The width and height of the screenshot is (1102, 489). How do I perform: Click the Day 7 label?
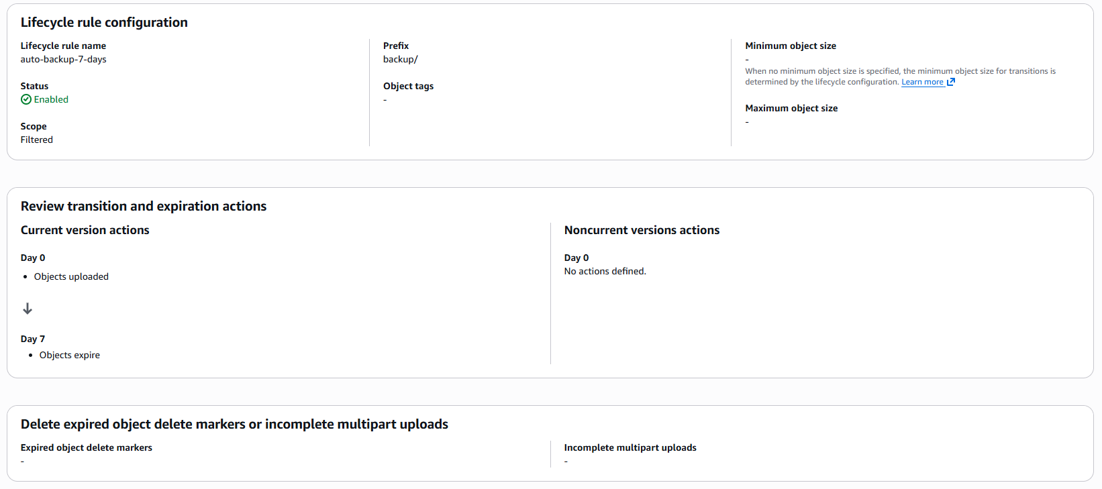coord(33,339)
